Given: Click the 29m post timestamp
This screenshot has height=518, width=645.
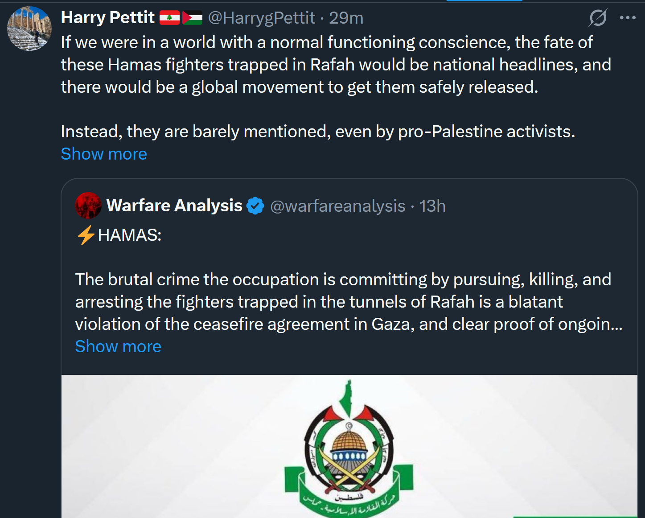Looking at the screenshot, I should (x=346, y=18).
